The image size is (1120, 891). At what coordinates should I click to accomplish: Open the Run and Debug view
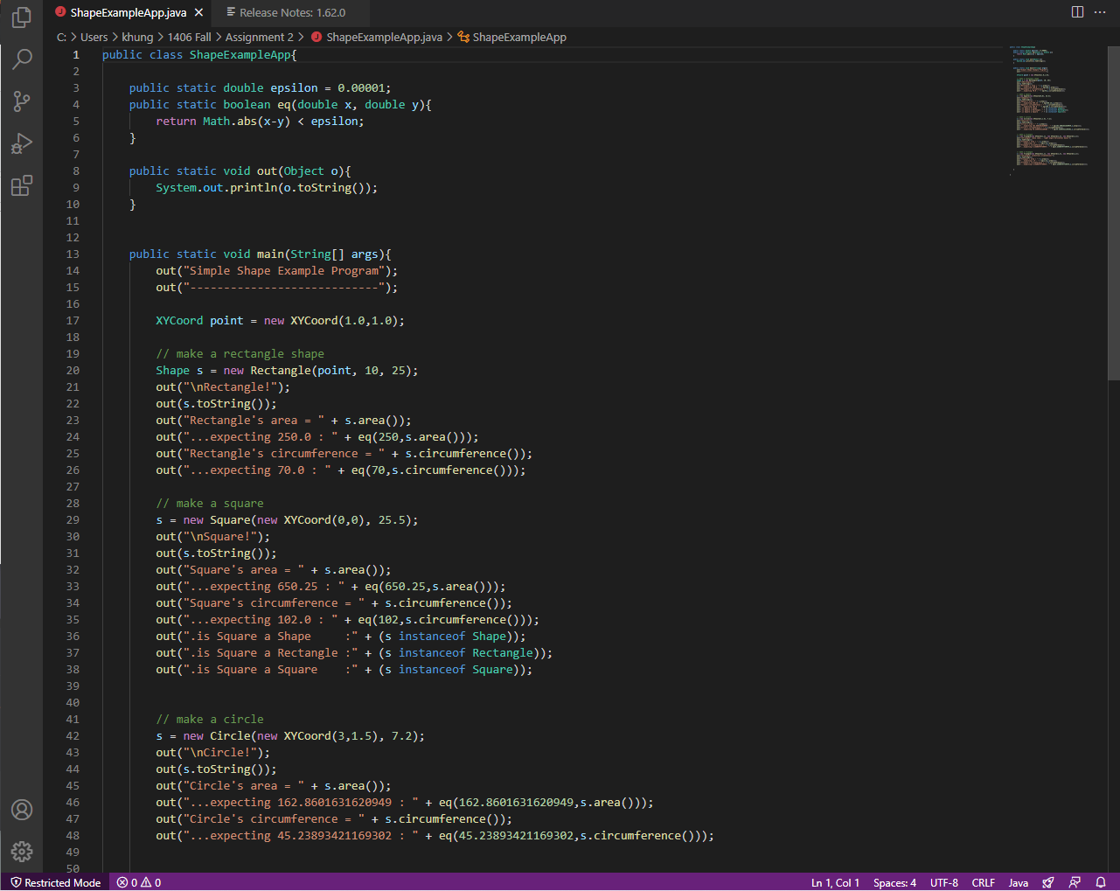coord(22,143)
